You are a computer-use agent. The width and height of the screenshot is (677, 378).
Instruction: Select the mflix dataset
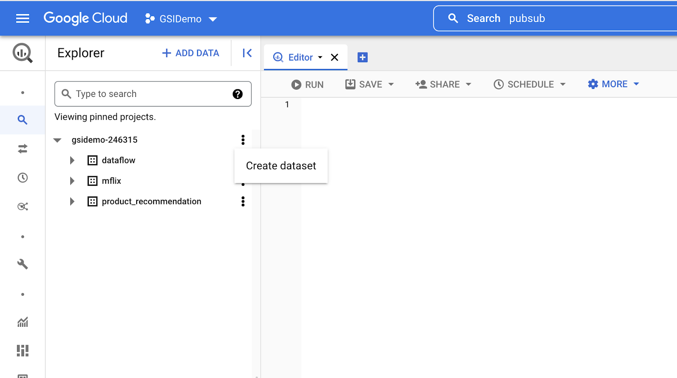tap(111, 181)
